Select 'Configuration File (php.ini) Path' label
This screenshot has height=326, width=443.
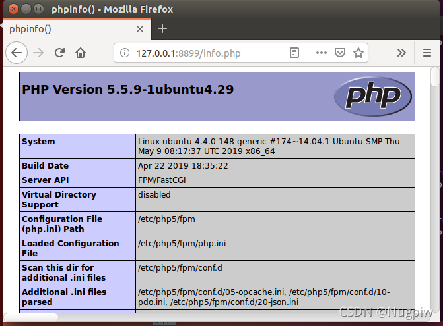(x=62, y=224)
